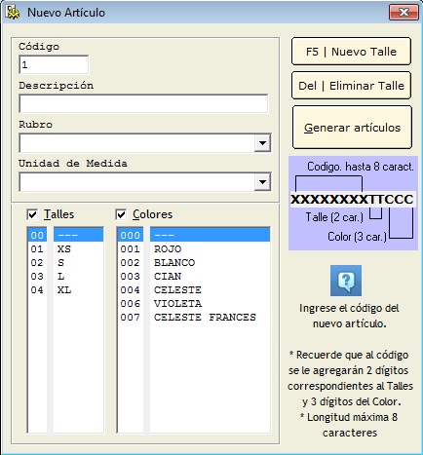Select color code 007
The height and width of the screenshot is (455, 423).
click(130, 317)
